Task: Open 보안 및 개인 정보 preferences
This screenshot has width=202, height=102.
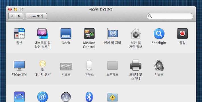Action: (136, 34)
